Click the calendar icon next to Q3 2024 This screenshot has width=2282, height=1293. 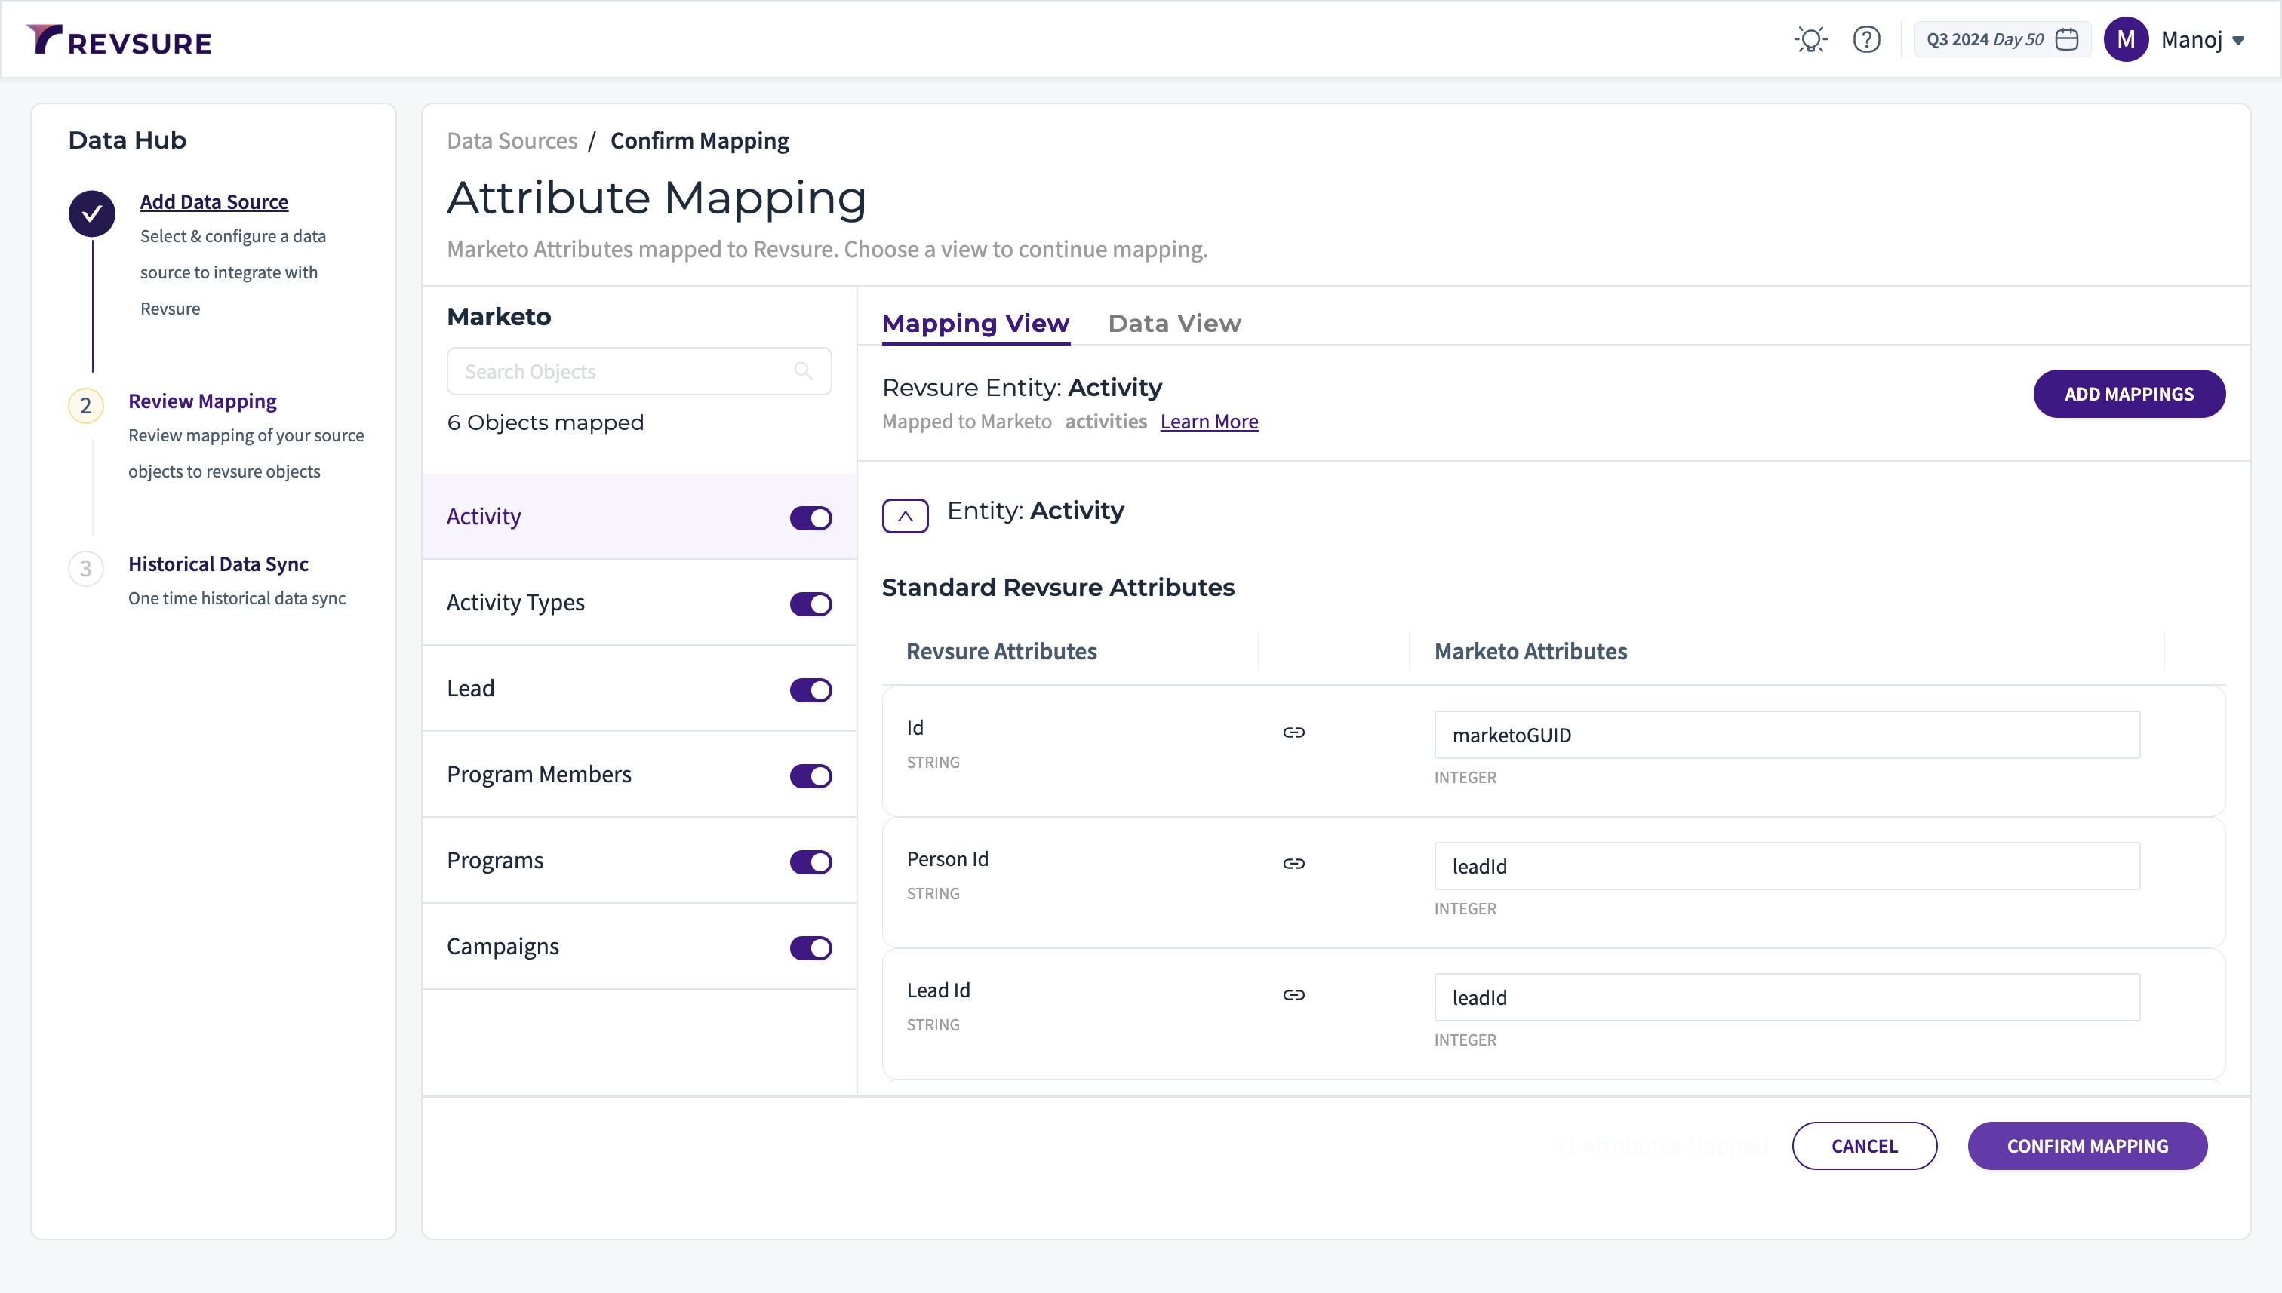point(2067,40)
